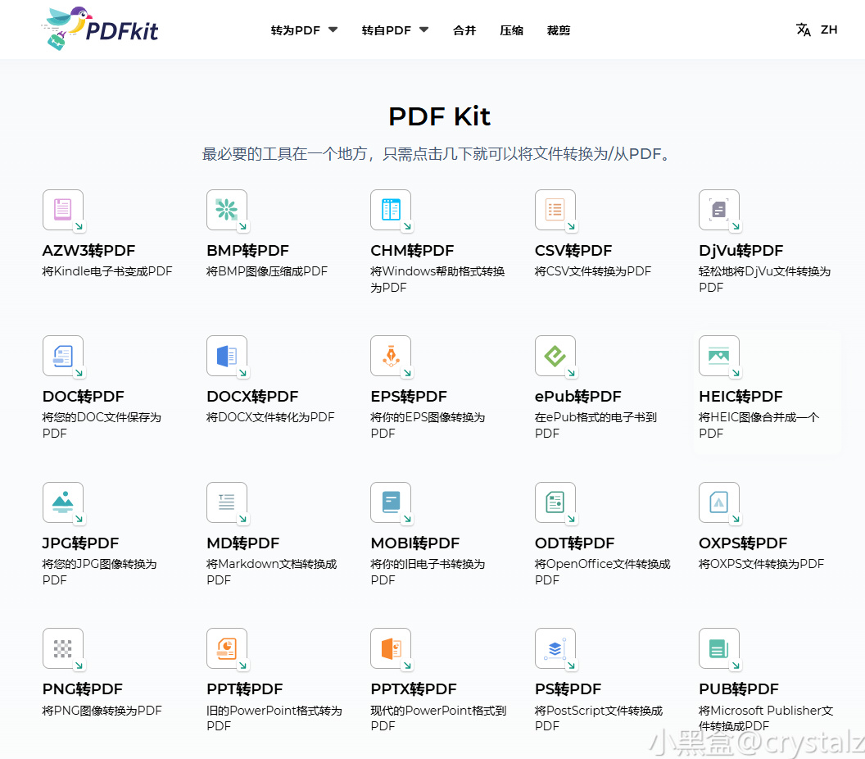Select the CHM转PDF tool icon
The height and width of the screenshot is (759, 865).
pos(391,210)
